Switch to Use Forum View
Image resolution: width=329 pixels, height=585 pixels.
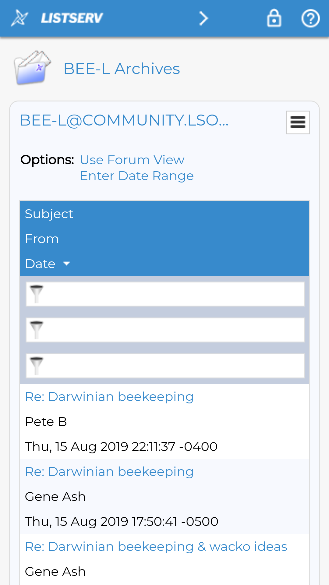(132, 160)
